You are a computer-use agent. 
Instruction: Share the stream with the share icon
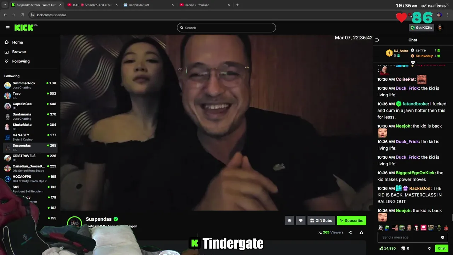(x=350, y=232)
